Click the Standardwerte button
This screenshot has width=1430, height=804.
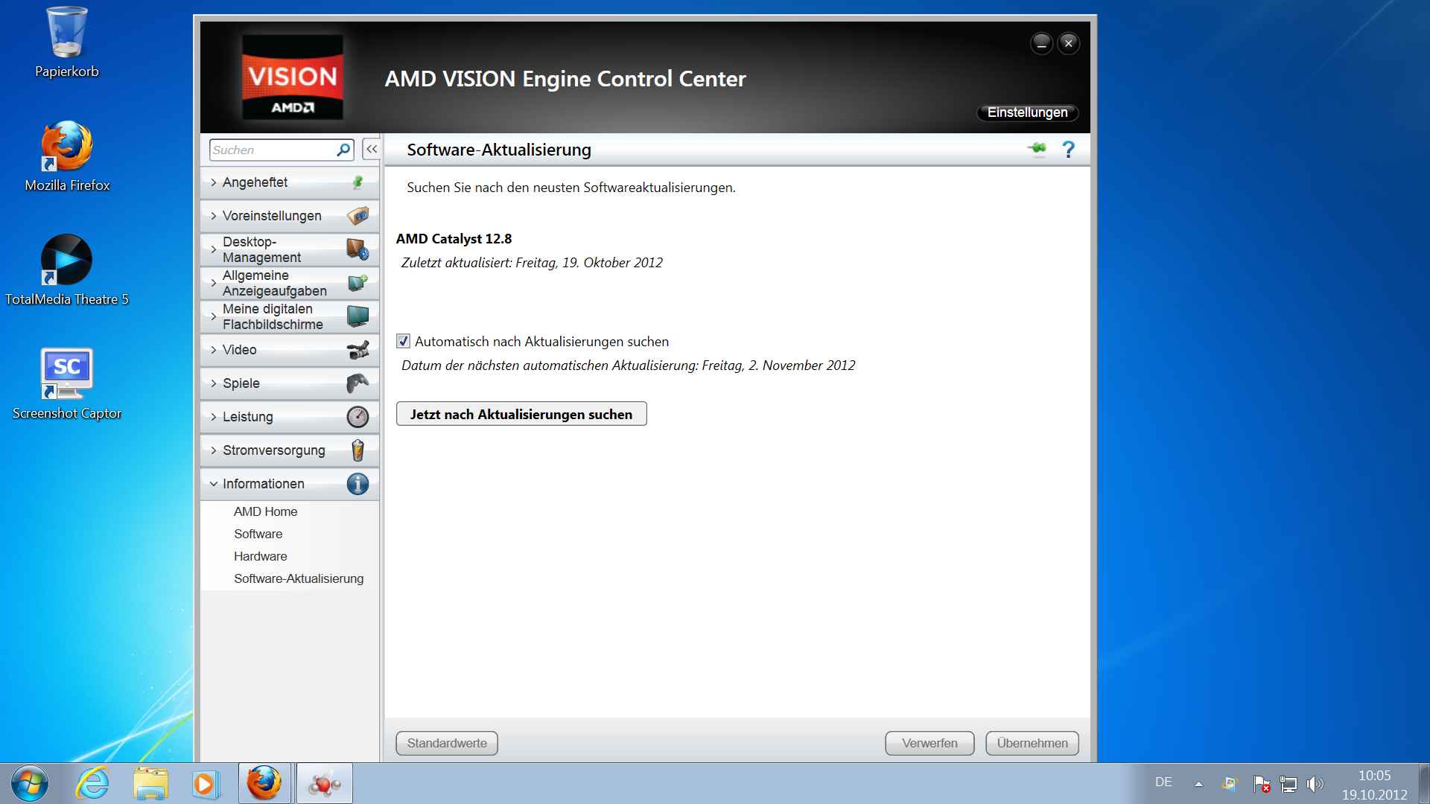pos(447,744)
